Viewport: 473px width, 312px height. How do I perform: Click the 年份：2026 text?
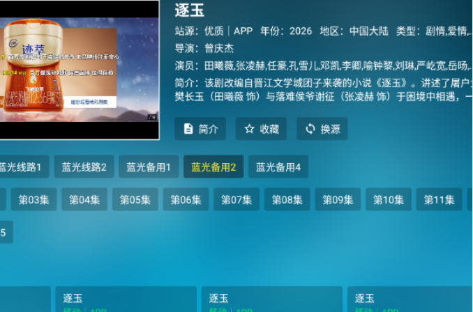pyautogui.click(x=286, y=31)
